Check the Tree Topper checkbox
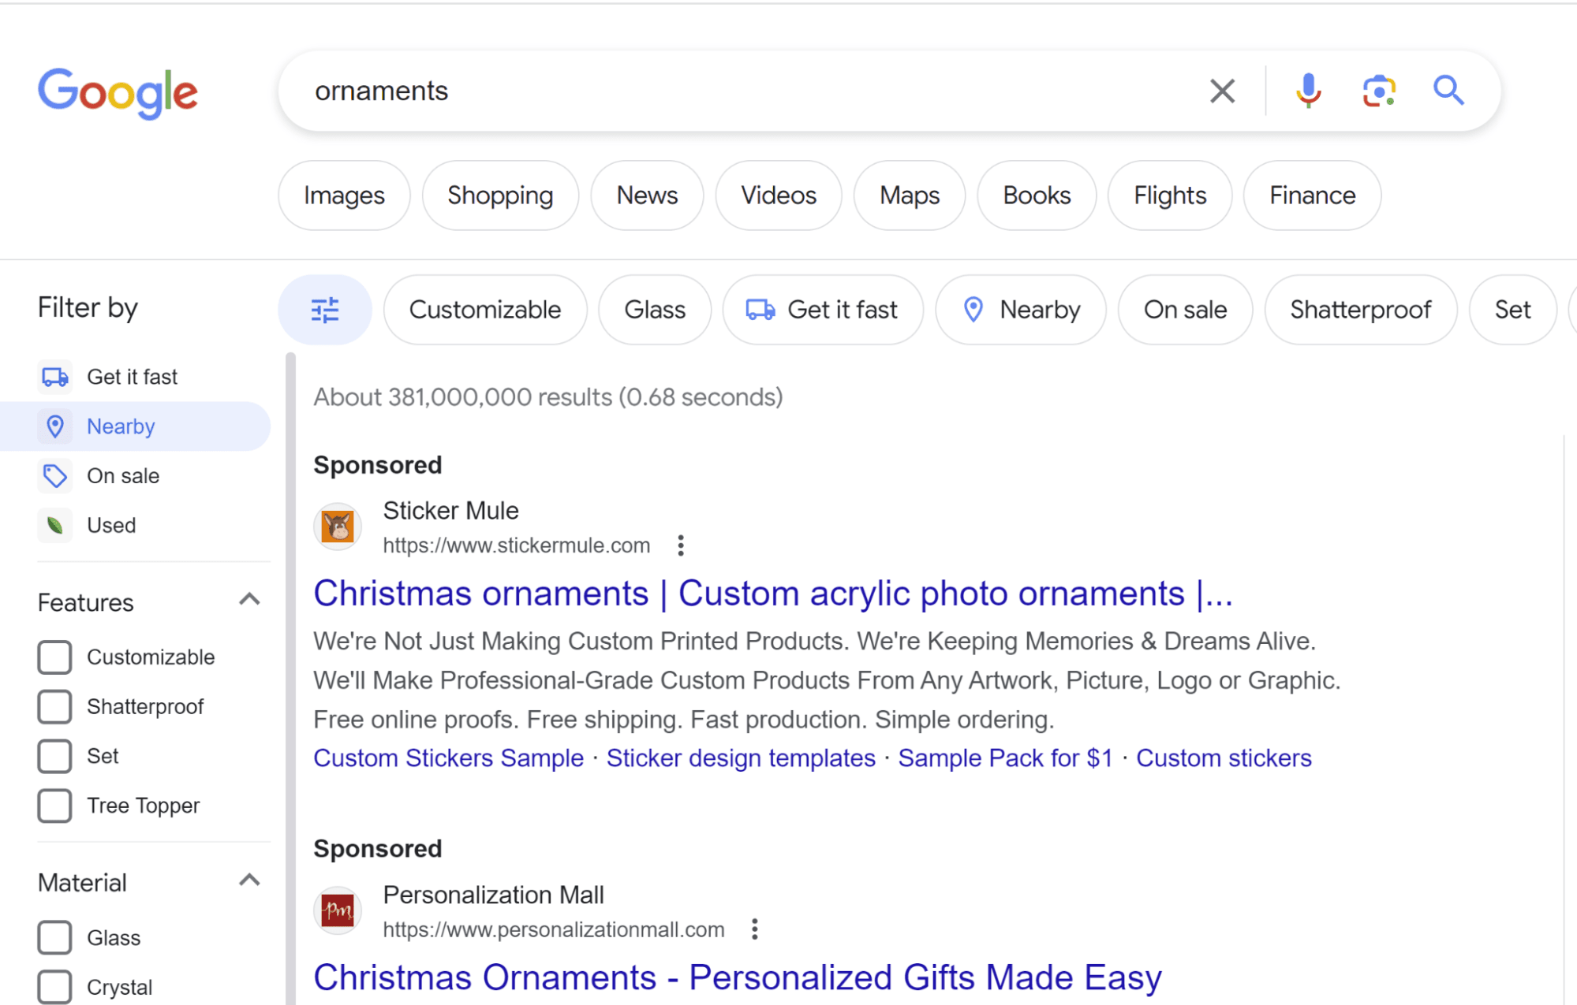The image size is (1577, 1005). pos(54,806)
